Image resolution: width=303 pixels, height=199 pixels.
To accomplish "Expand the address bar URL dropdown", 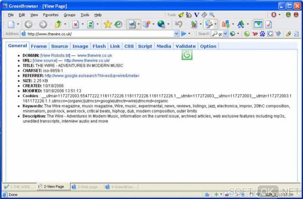I will click(x=176, y=34).
